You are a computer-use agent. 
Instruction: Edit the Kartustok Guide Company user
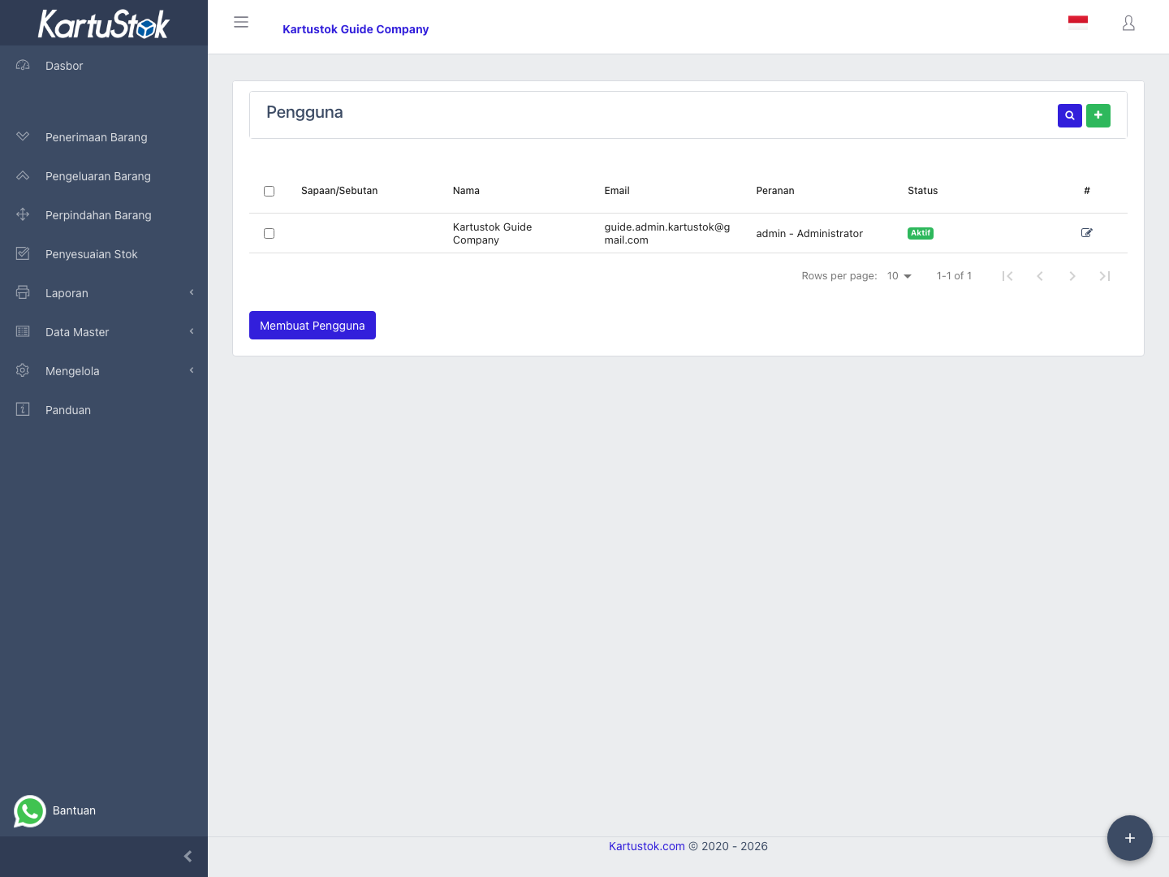[1087, 233]
